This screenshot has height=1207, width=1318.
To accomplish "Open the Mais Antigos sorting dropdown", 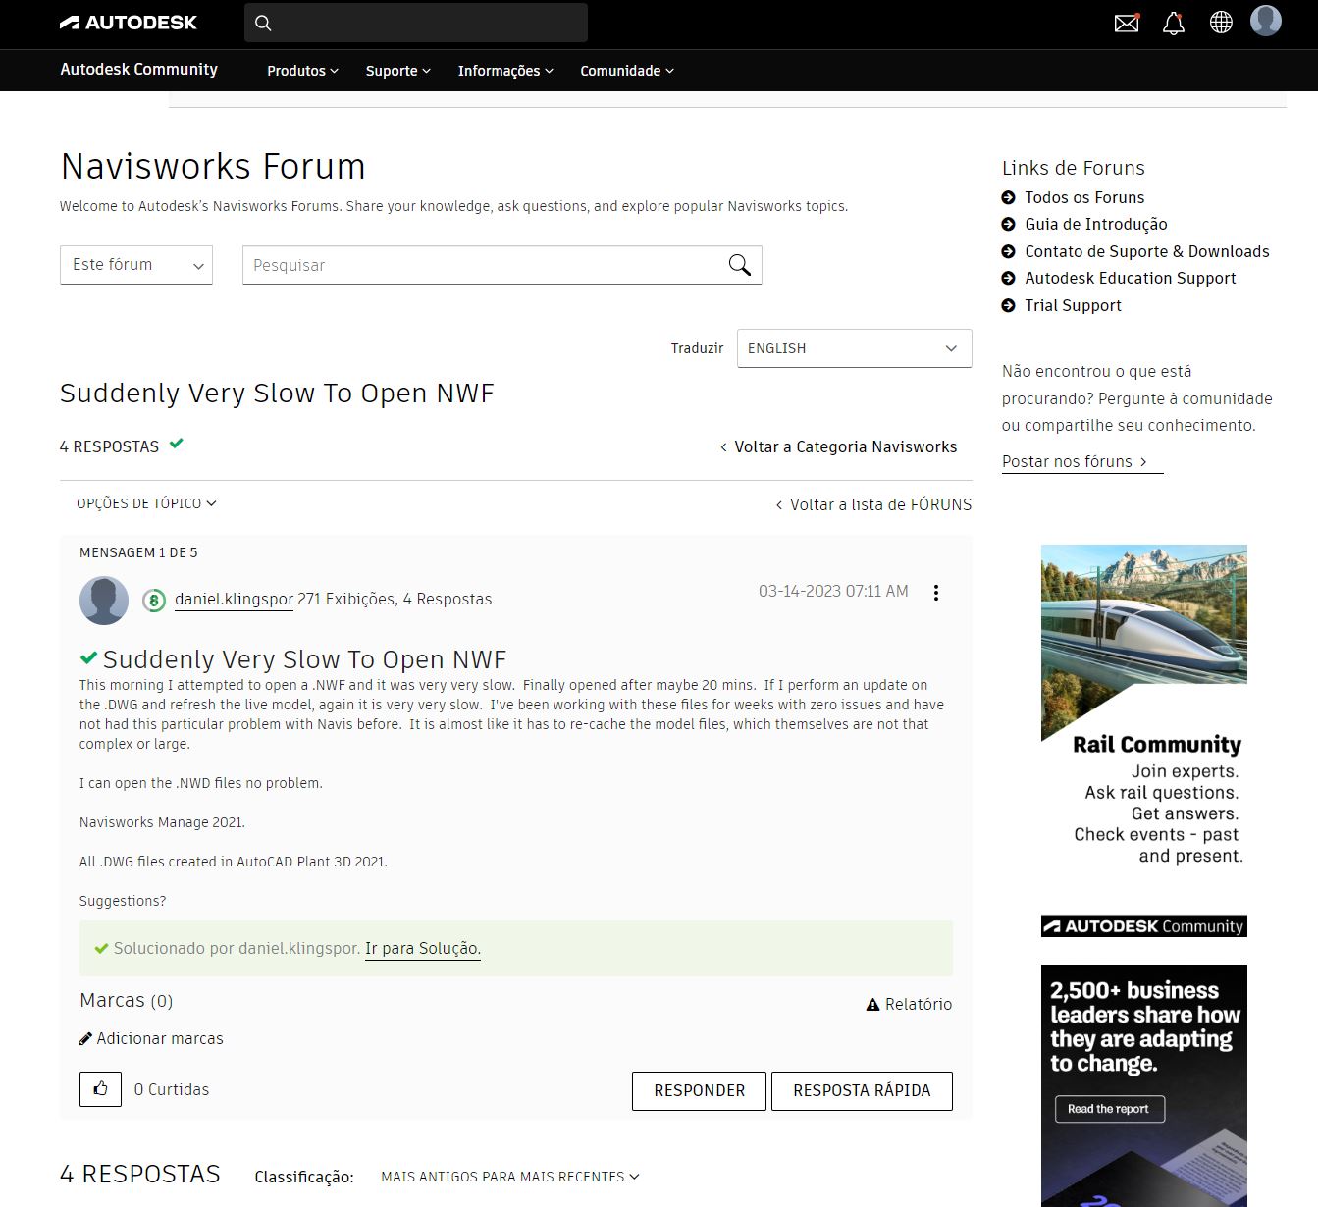I will pos(509,1176).
